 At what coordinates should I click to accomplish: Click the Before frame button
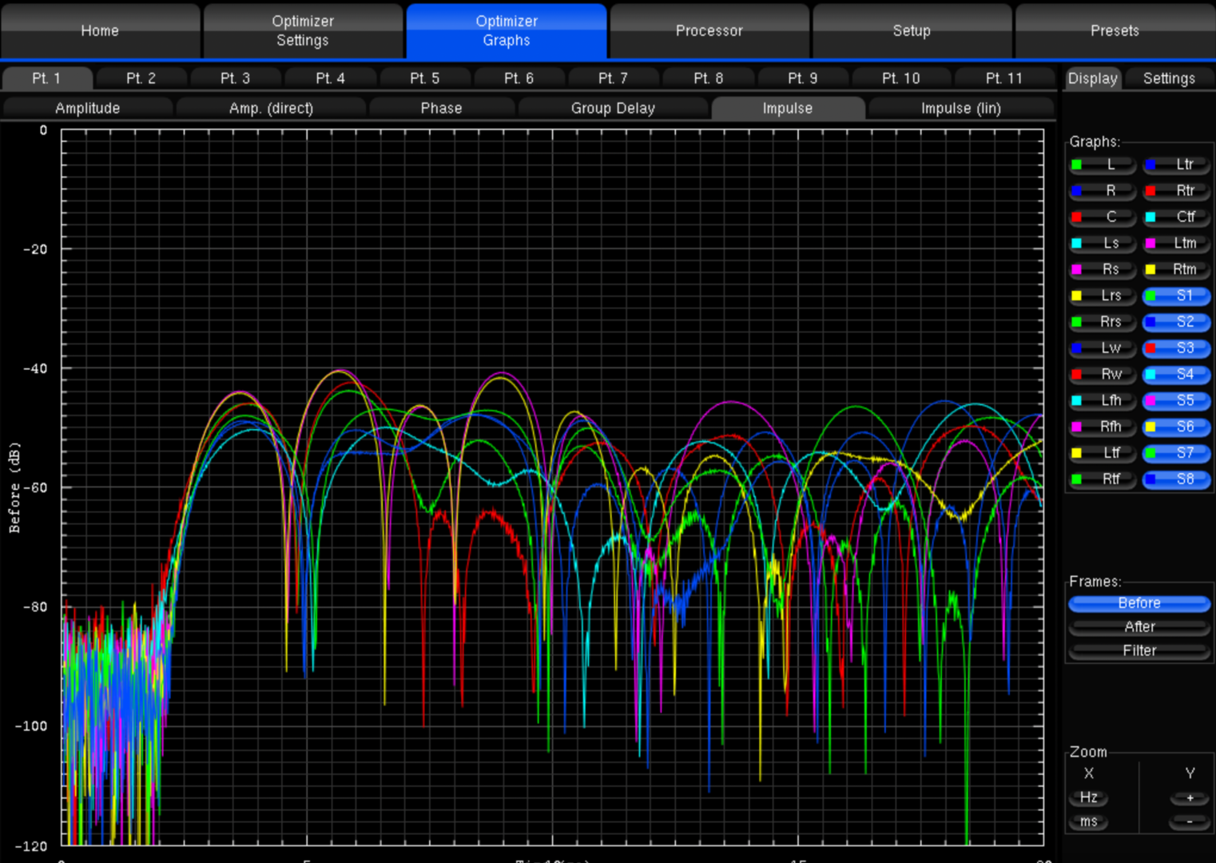pyautogui.click(x=1139, y=603)
